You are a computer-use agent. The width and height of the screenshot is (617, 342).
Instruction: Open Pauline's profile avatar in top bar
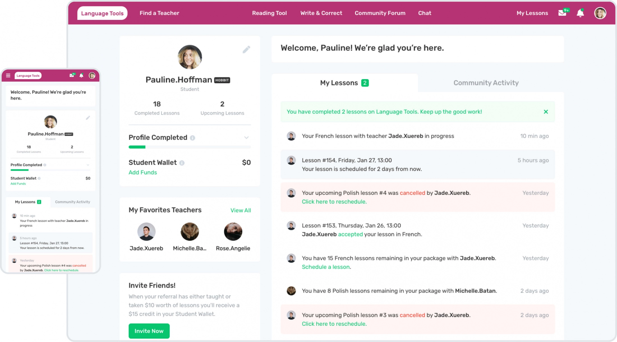point(600,13)
